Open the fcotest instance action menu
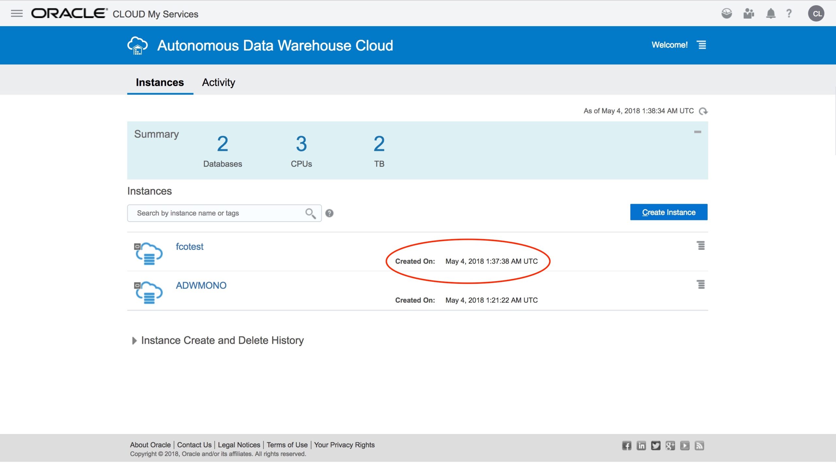Viewport: 836px width, 463px height. click(x=701, y=246)
